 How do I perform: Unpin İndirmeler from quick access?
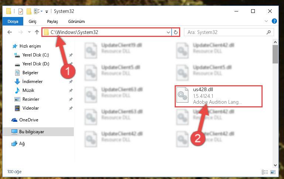(71, 82)
